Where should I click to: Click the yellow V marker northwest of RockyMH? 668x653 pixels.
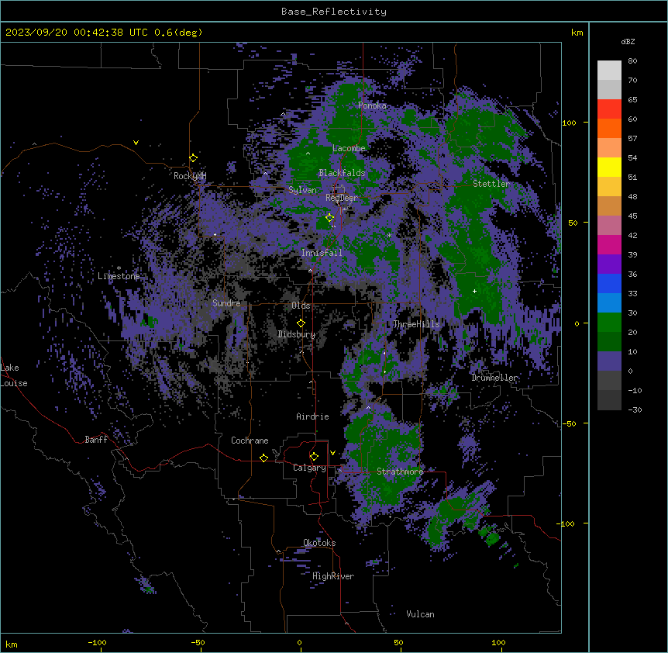pos(136,143)
